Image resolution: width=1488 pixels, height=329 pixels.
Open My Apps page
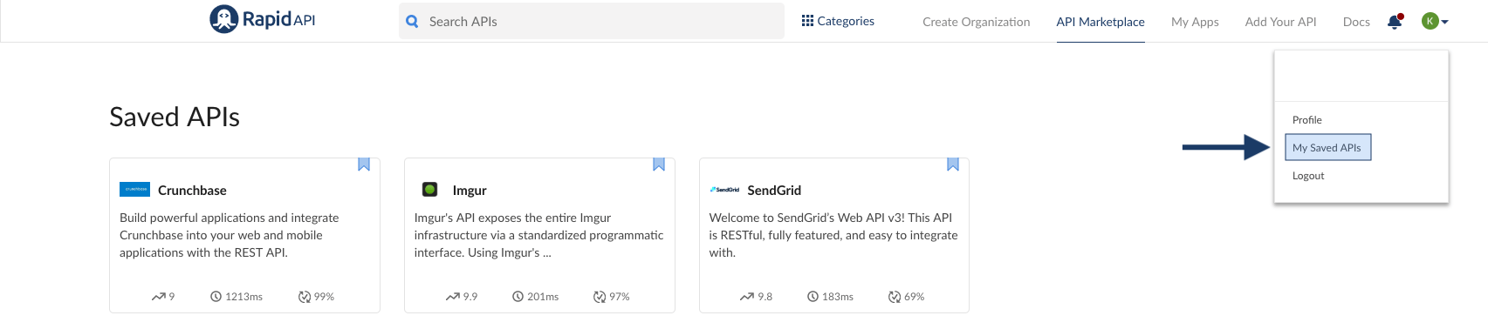pos(1195,22)
